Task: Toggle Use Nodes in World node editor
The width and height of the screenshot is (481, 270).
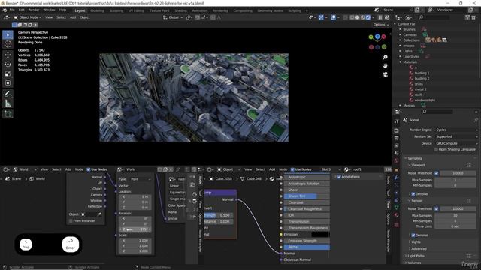Action: click(x=89, y=169)
